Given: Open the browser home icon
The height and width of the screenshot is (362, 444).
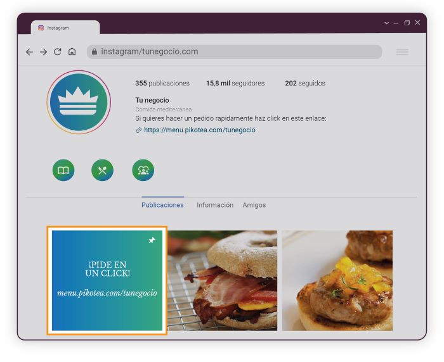Looking at the screenshot, I should [72, 51].
